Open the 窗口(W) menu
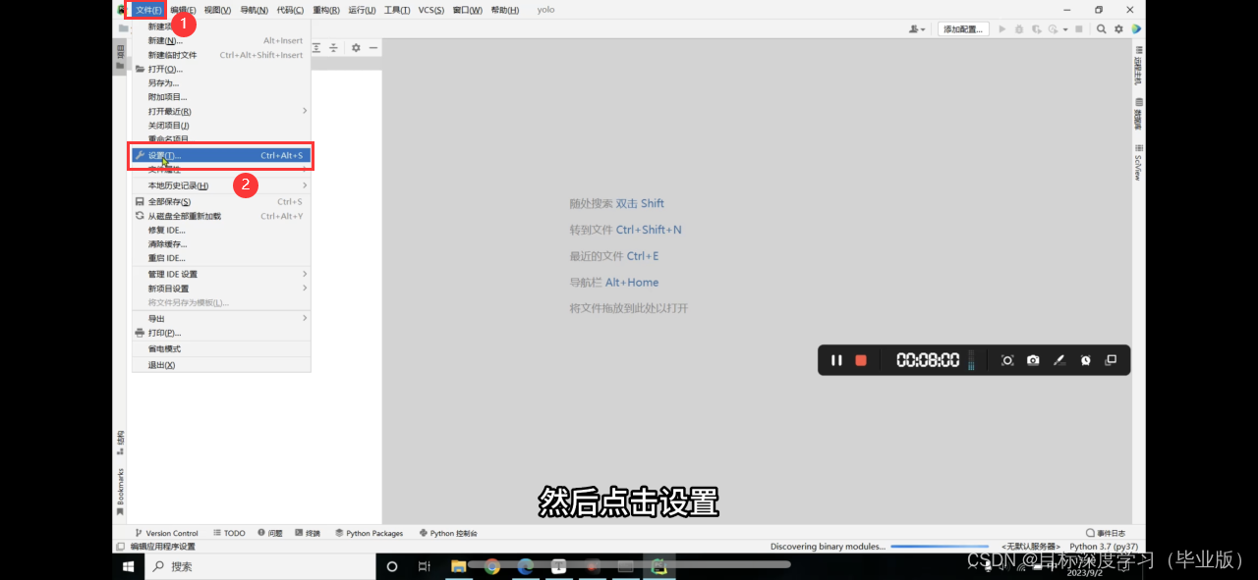 [468, 10]
